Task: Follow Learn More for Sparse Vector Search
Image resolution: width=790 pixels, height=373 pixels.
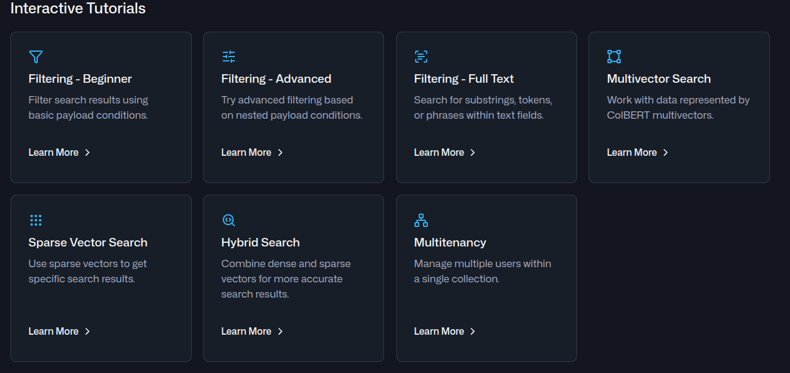Action: [x=54, y=331]
